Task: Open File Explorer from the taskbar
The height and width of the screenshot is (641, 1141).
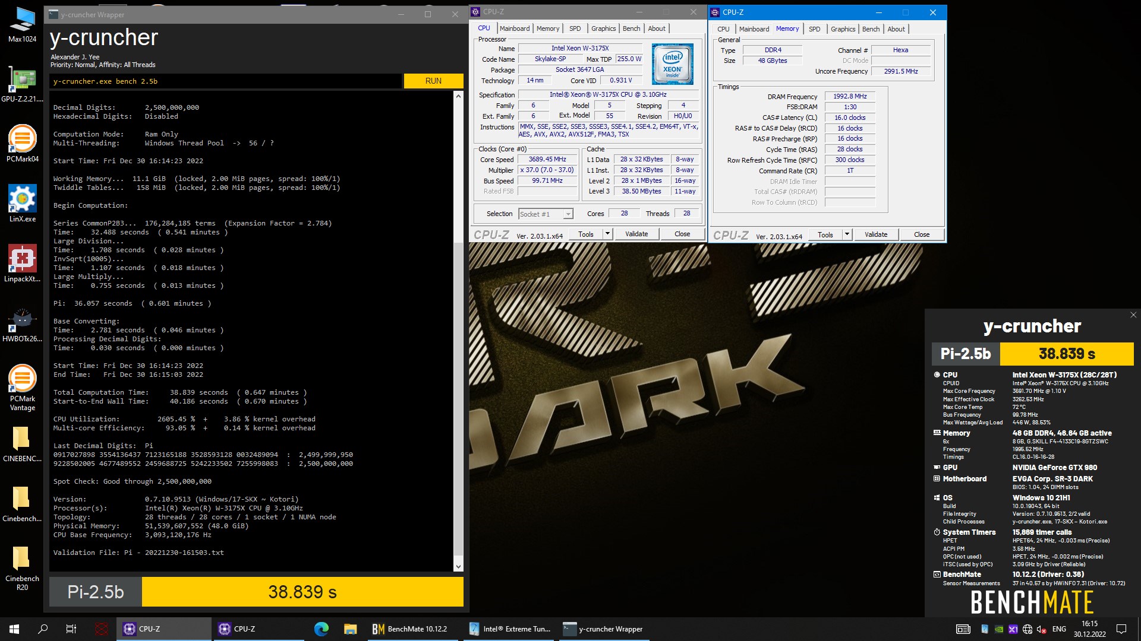Action: (x=350, y=629)
